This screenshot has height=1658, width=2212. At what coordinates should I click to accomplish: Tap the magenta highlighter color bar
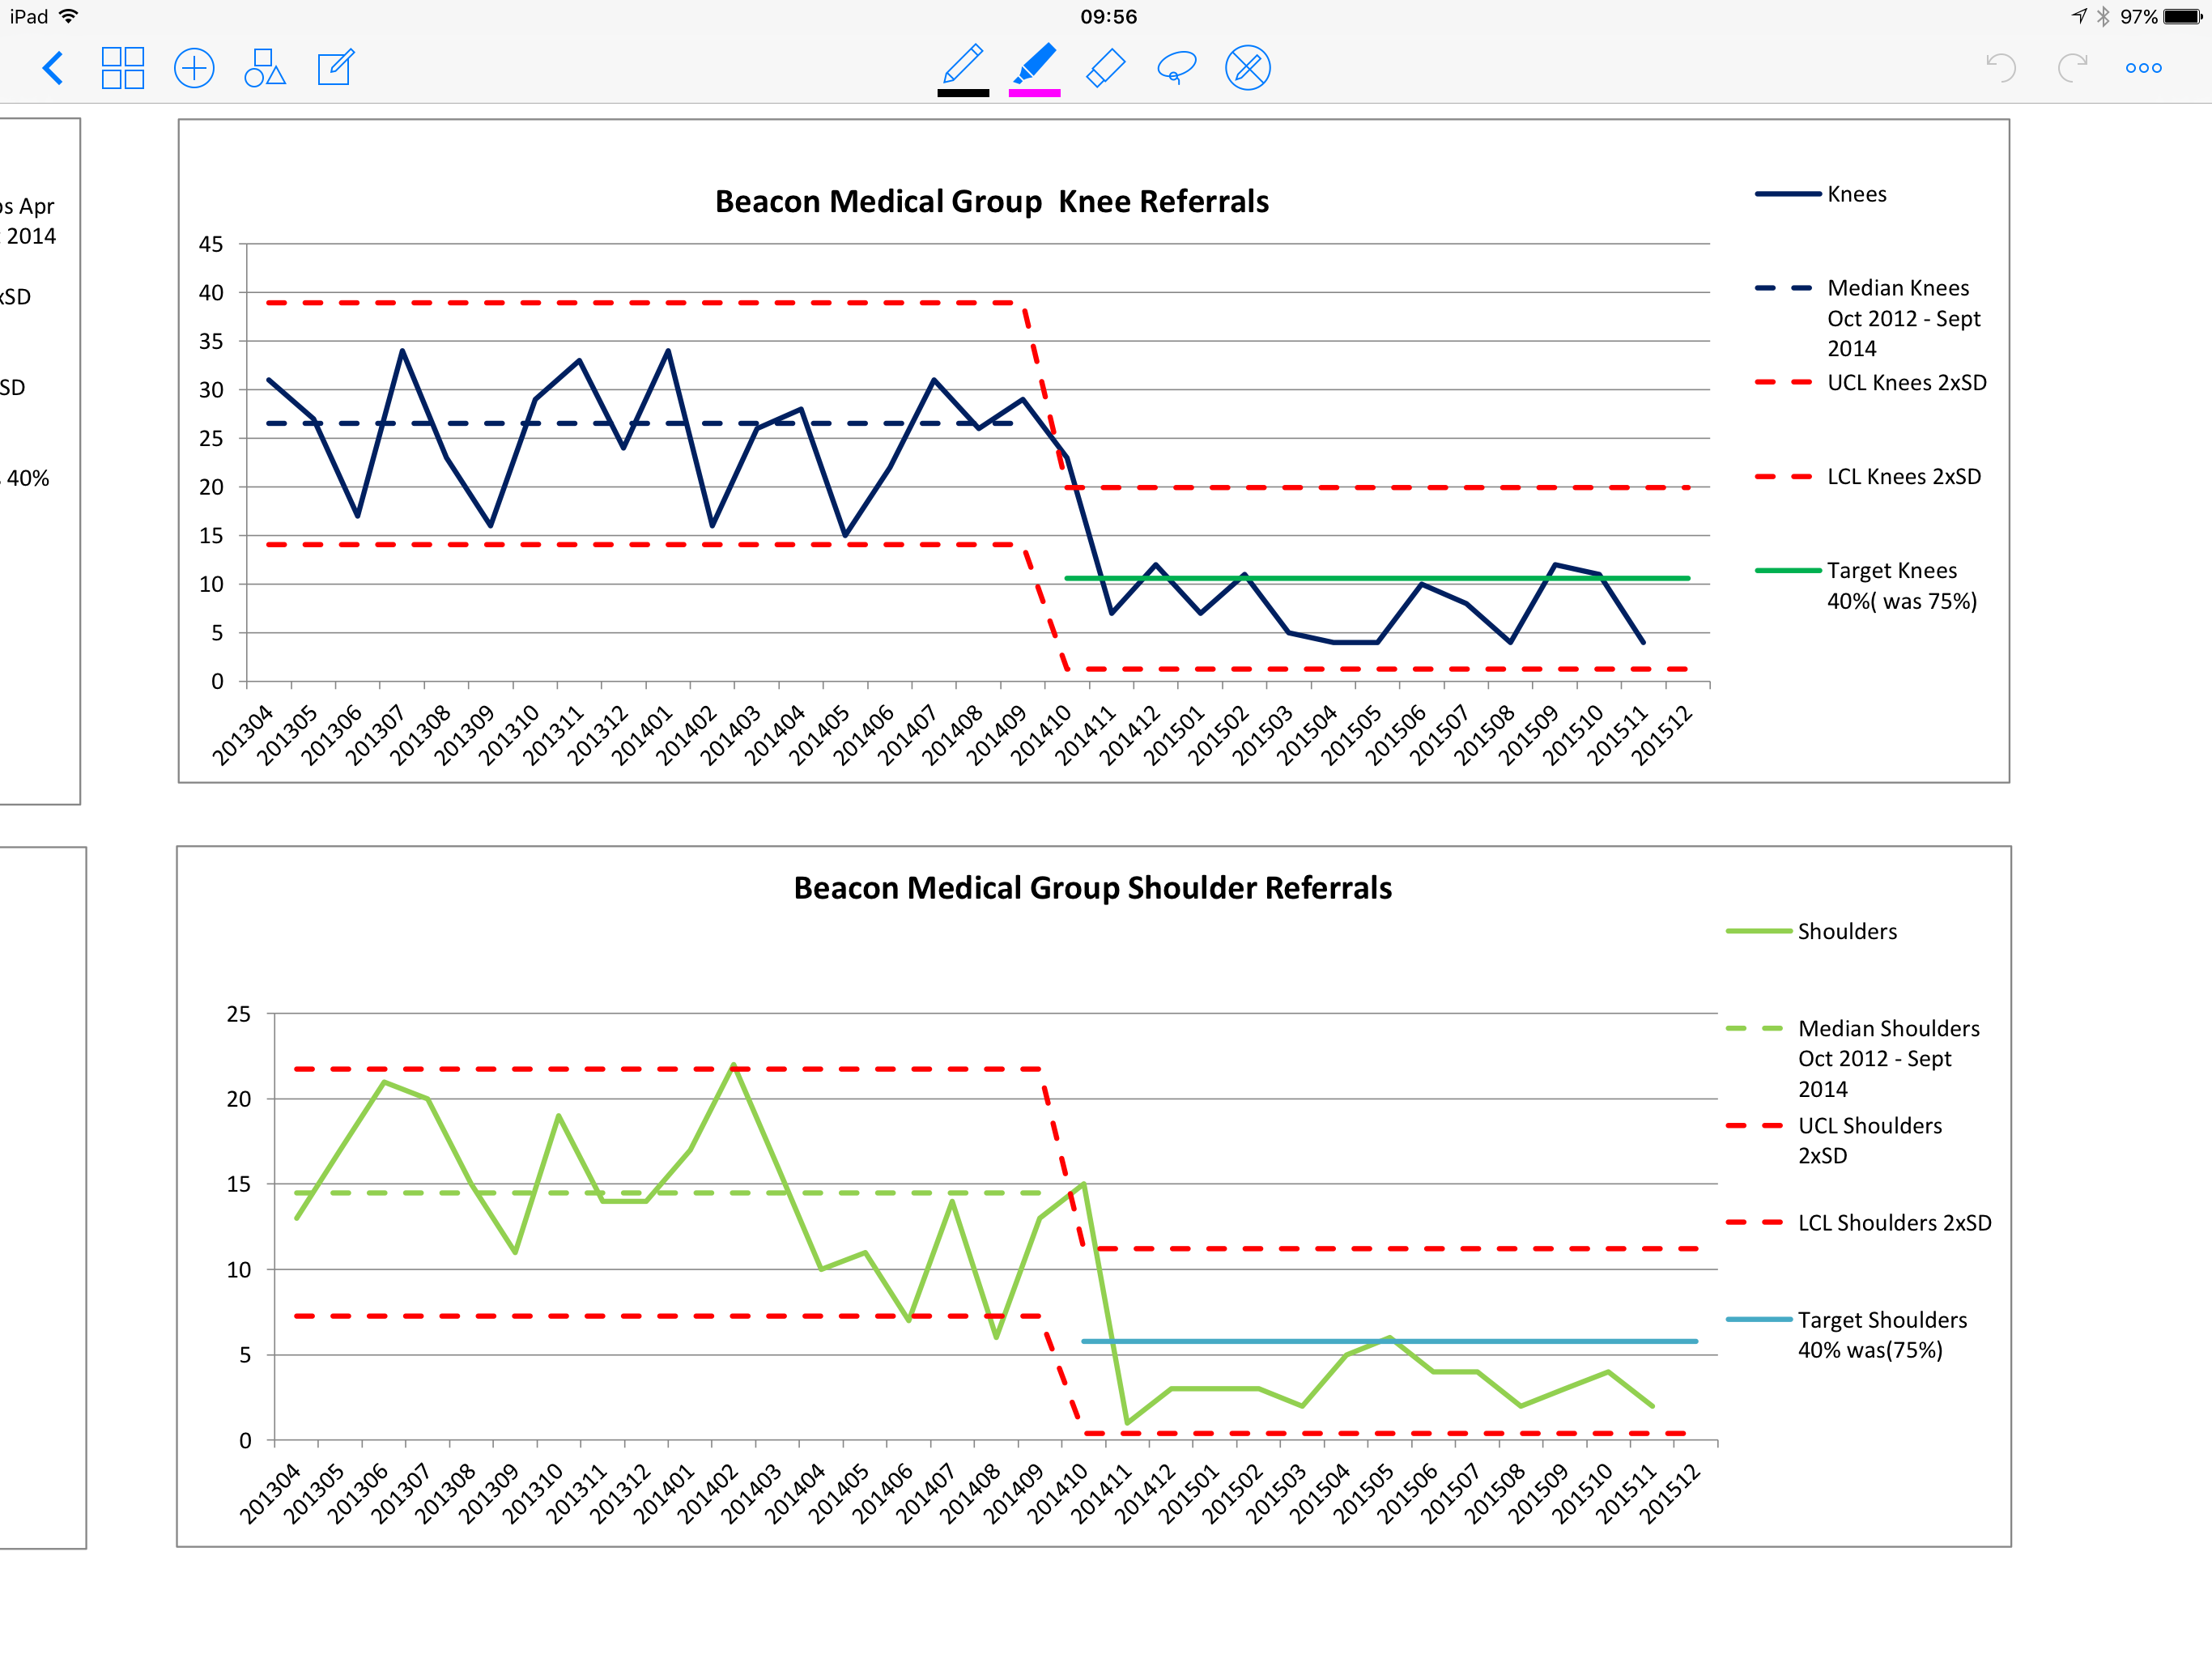pos(1034,93)
